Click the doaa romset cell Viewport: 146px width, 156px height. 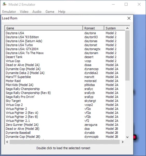tap(88, 65)
